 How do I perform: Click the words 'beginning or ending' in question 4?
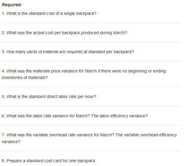(x=147, y=71)
